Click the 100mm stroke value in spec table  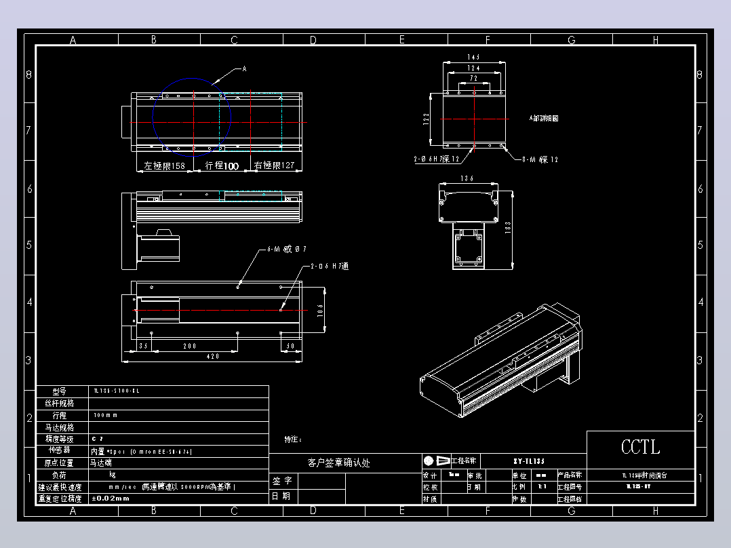coord(105,415)
